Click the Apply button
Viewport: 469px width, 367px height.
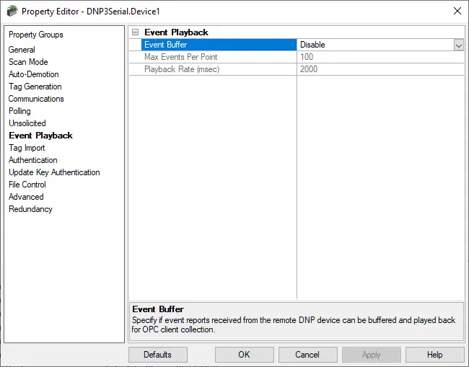point(372,355)
